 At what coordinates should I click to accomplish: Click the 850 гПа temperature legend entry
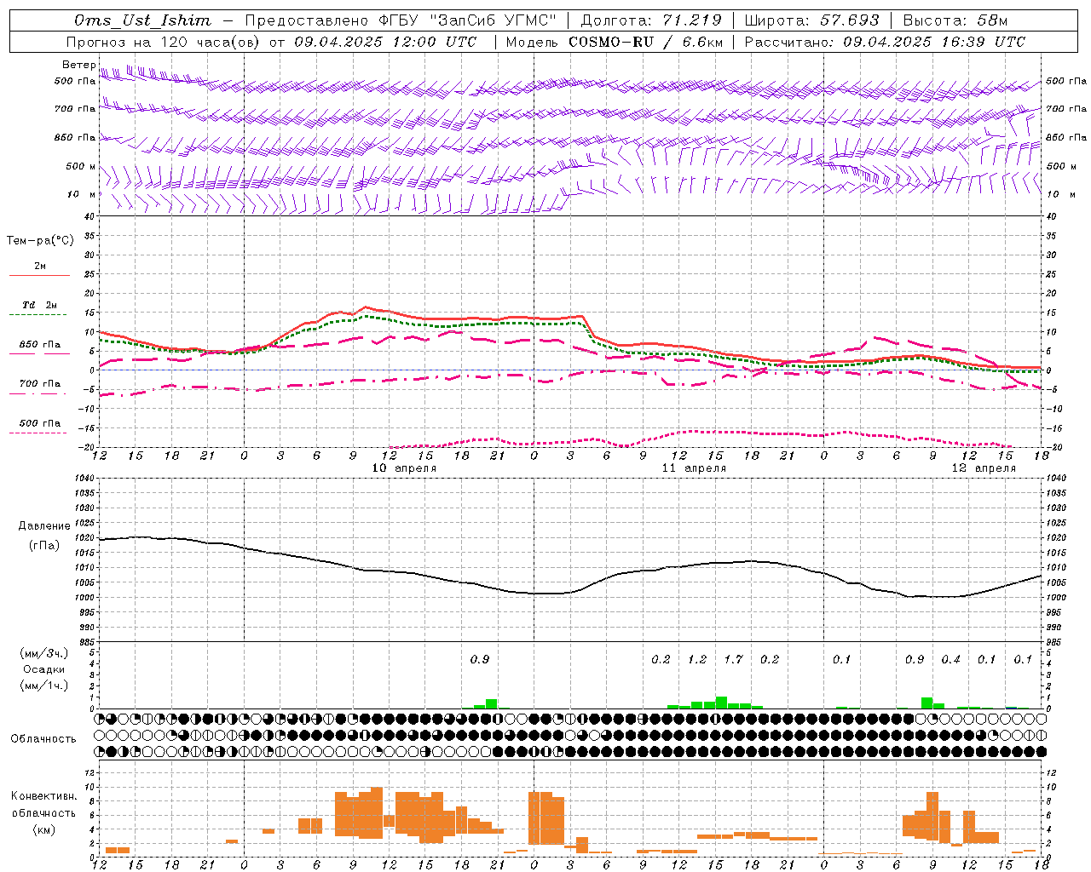coord(40,344)
